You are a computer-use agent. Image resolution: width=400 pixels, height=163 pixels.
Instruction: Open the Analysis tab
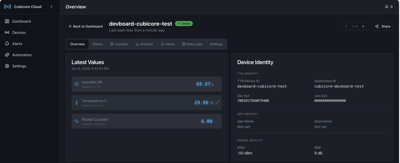coord(145,44)
